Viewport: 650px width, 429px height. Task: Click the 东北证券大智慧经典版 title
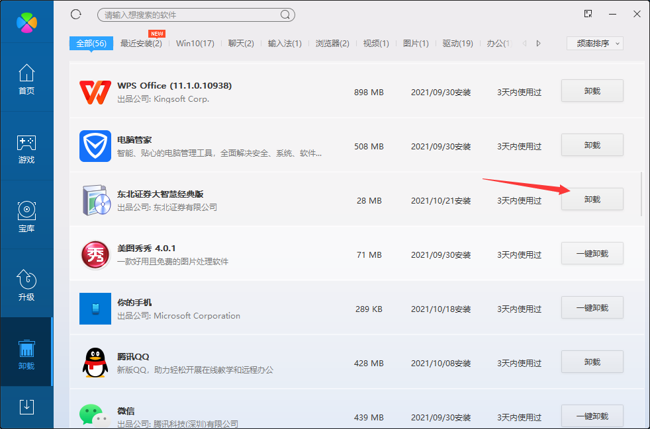pyautogui.click(x=160, y=194)
